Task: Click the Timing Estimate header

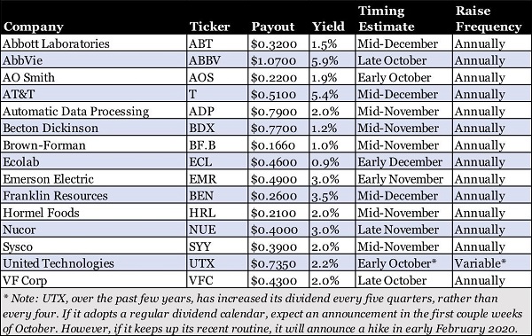Action: 386,19
